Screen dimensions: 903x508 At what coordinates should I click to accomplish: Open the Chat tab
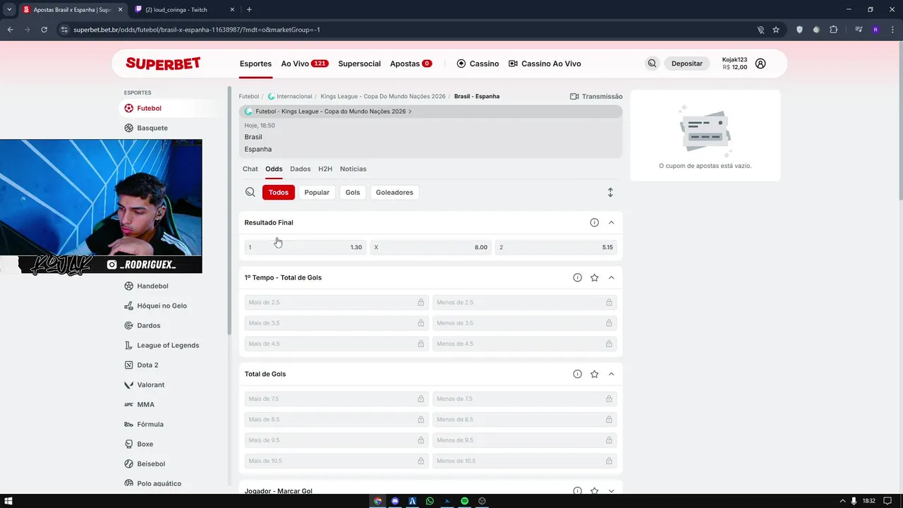pyautogui.click(x=250, y=169)
